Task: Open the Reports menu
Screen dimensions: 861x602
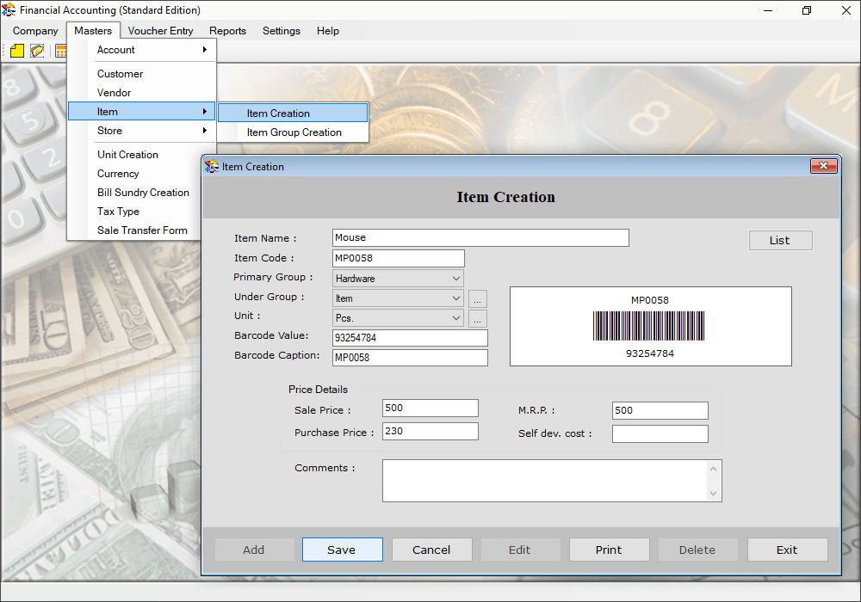Action: (x=227, y=31)
